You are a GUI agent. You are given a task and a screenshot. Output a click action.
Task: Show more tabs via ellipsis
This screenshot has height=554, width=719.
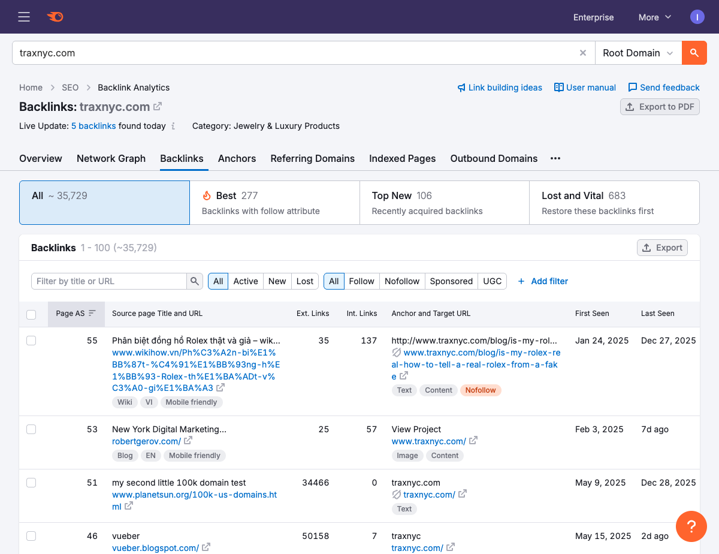click(x=555, y=158)
